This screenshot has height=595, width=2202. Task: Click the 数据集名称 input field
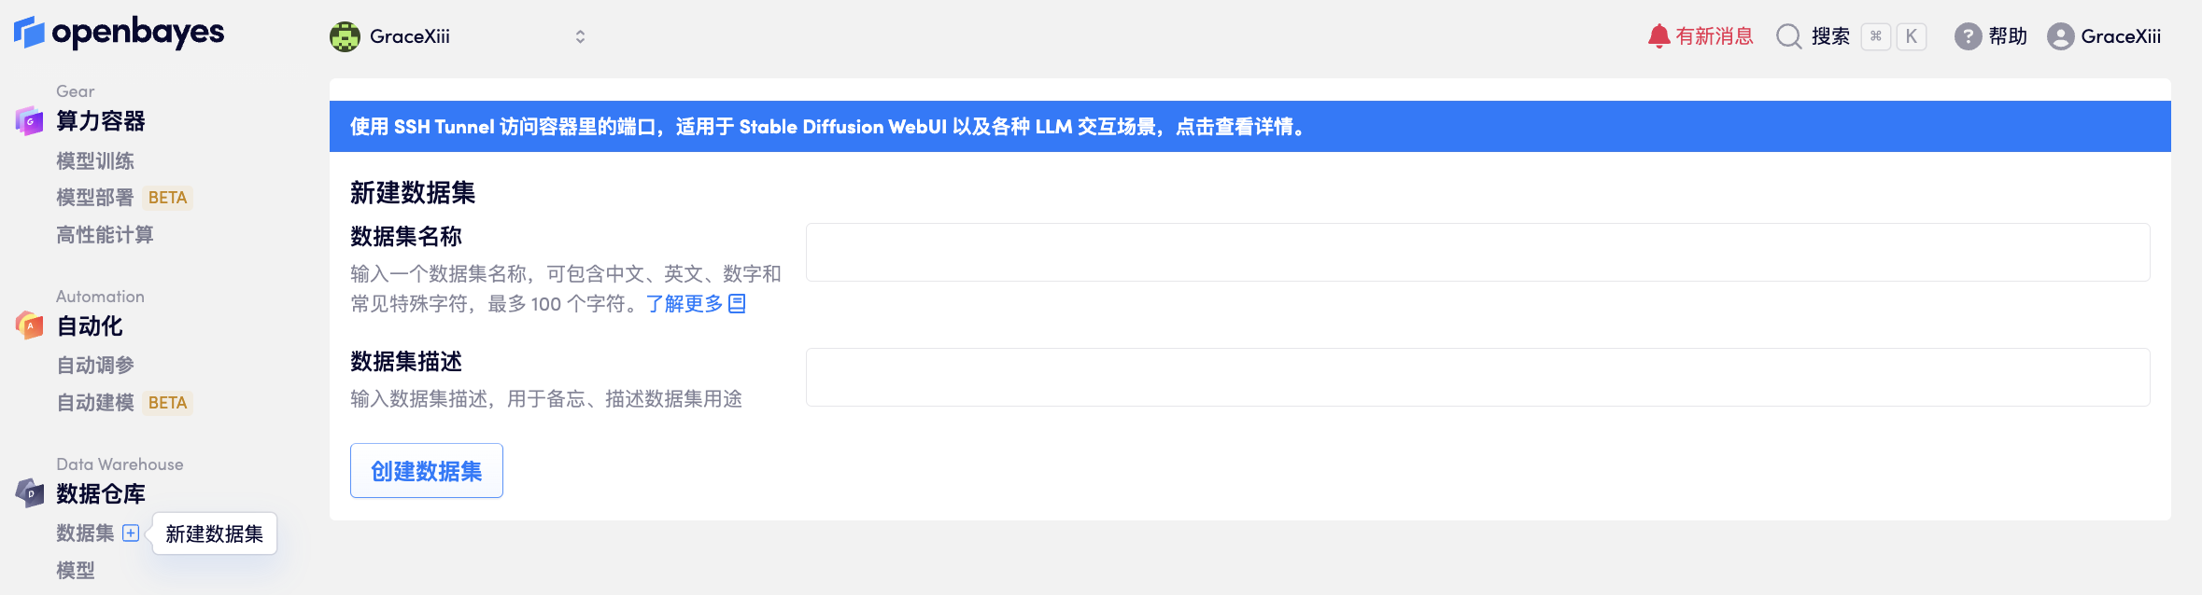pos(1477,253)
